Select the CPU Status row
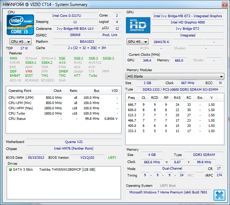 63,119
